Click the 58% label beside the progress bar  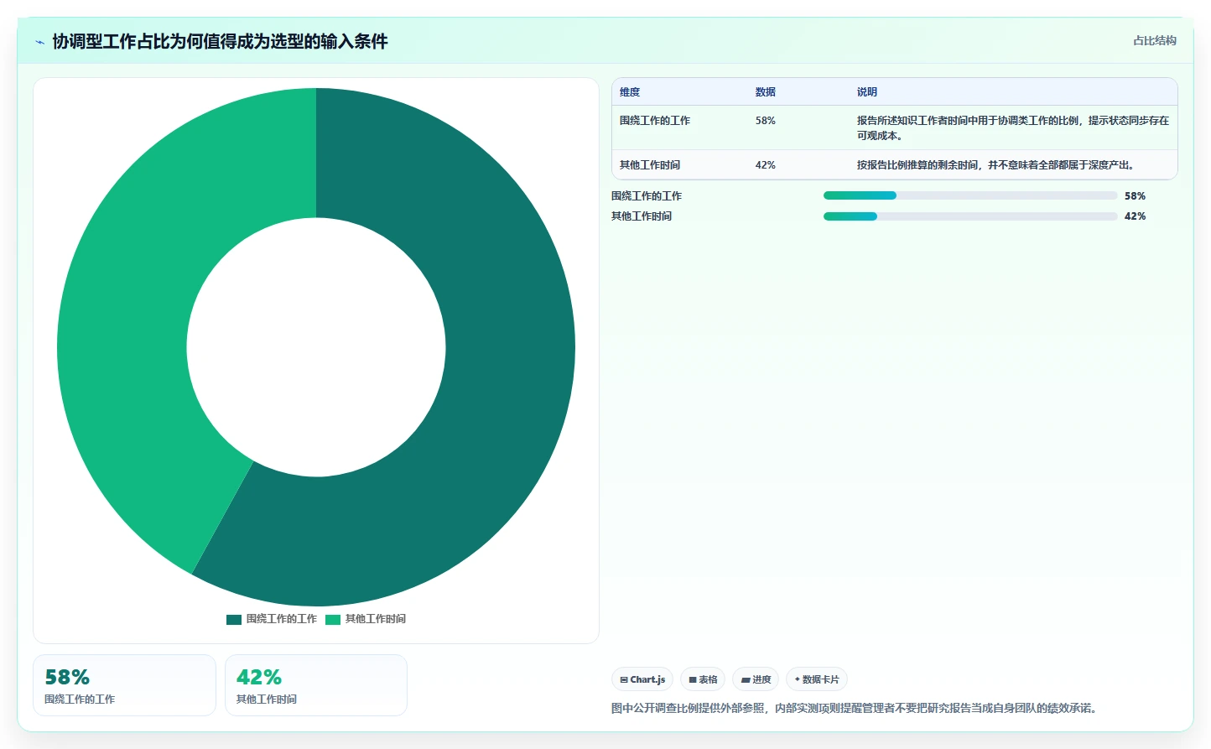tap(1135, 196)
